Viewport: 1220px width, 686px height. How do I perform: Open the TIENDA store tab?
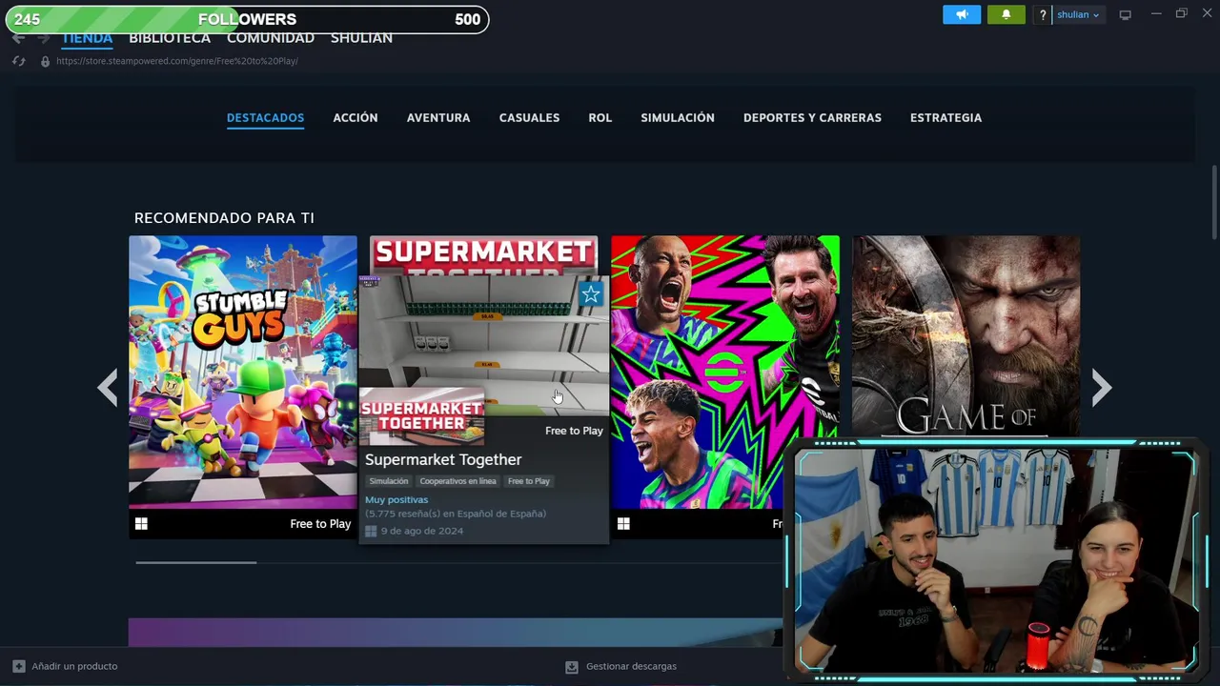[87, 38]
